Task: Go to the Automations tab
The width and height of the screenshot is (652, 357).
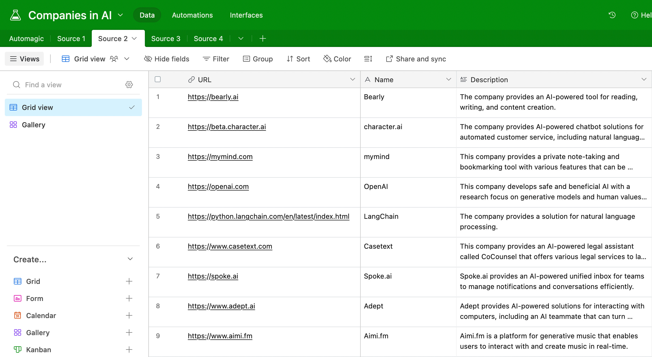Action: pyautogui.click(x=192, y=15)
